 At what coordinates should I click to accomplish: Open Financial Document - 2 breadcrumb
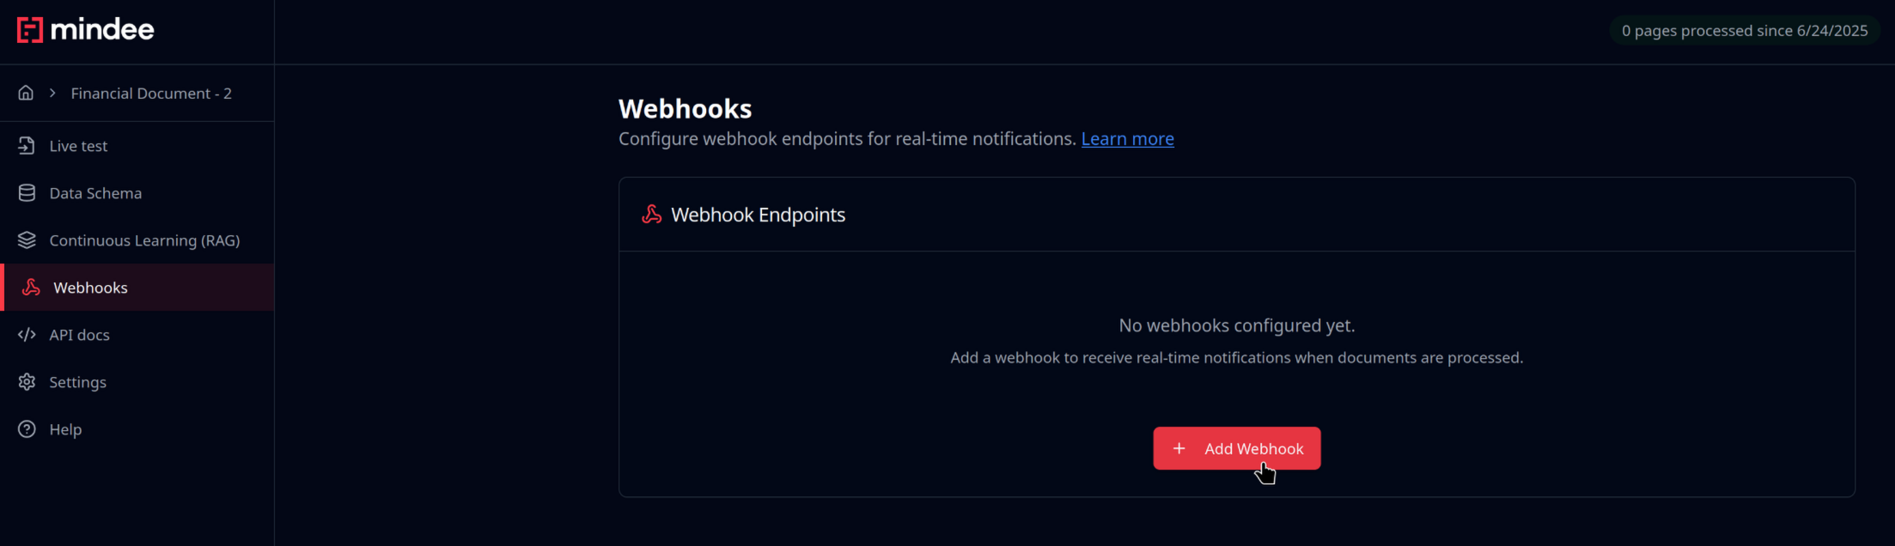151,94
